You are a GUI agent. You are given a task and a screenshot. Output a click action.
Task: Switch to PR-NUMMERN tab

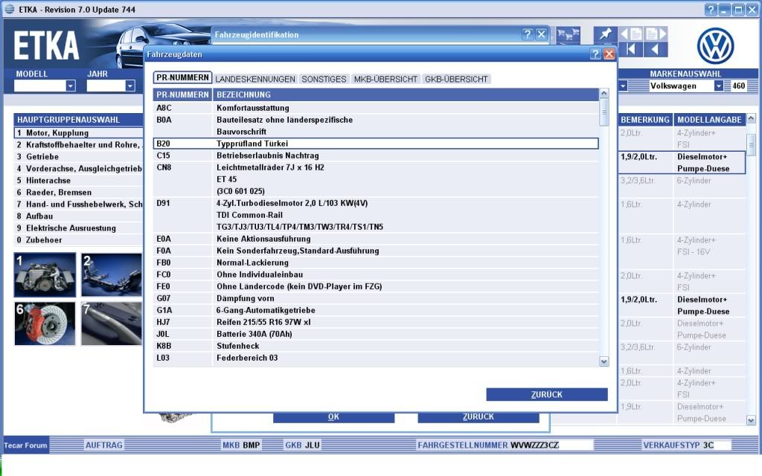click(182, 77)
